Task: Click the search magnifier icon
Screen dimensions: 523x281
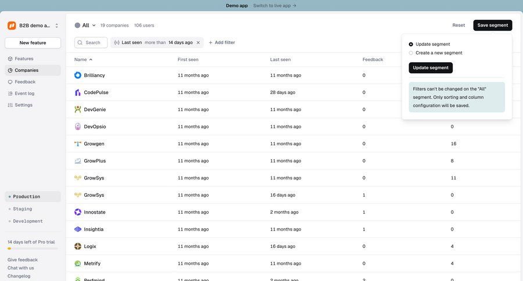Action: [80, 42]
